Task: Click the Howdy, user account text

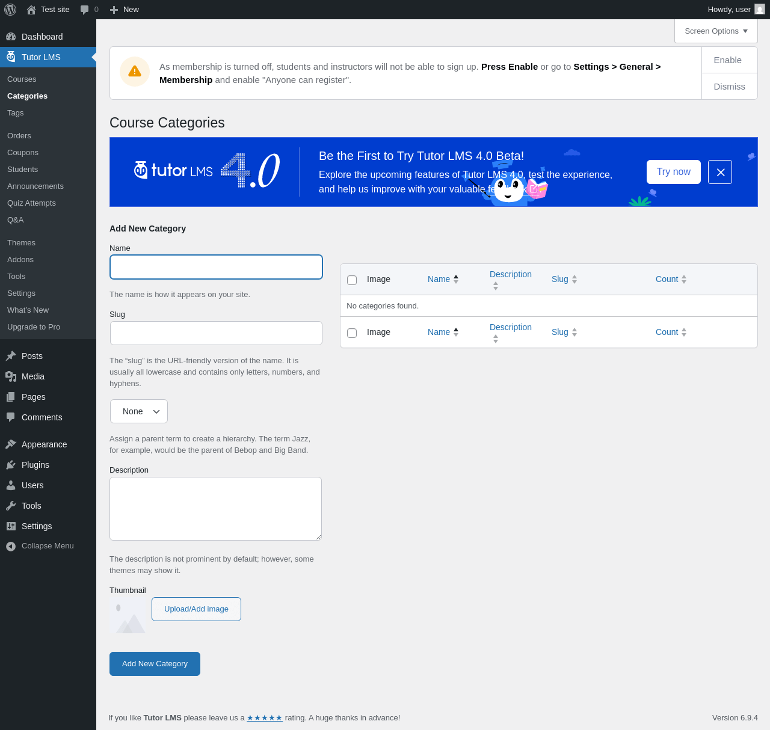Action: 729,10
